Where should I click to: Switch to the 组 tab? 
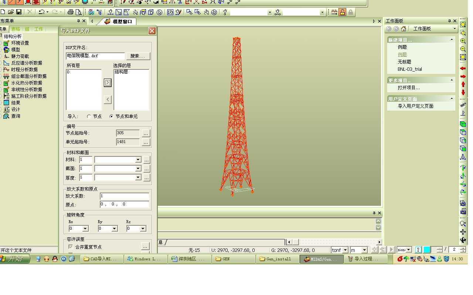(27, 29)
